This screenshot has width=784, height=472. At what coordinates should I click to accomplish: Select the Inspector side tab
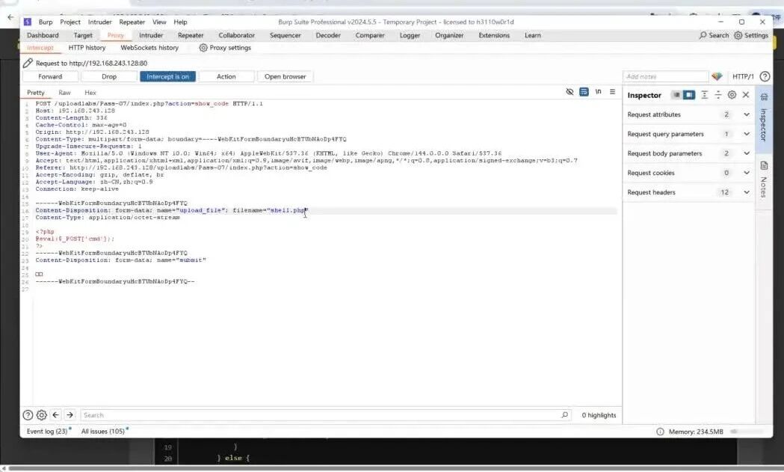(764, 117)
